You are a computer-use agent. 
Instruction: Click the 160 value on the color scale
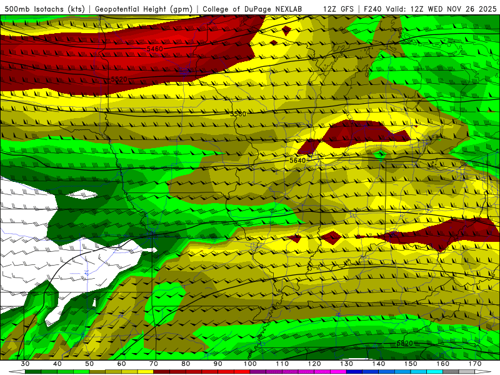click(x=443, y=364)
